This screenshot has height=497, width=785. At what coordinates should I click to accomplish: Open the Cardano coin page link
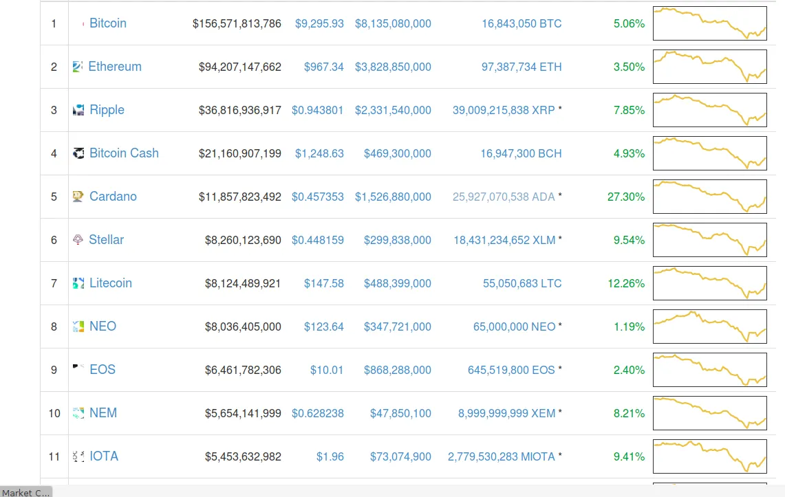pos(113,197)
